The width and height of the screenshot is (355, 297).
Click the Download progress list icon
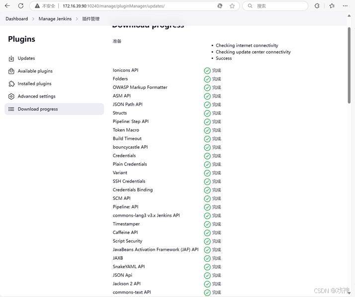tap(11, 109)
